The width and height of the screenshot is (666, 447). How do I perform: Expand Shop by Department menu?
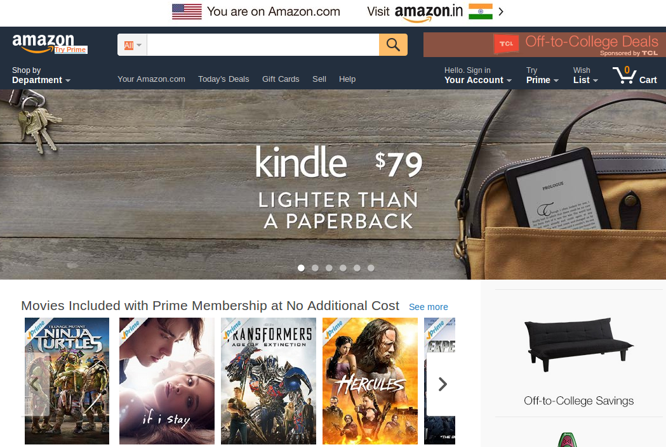click(x=41, y=75)
